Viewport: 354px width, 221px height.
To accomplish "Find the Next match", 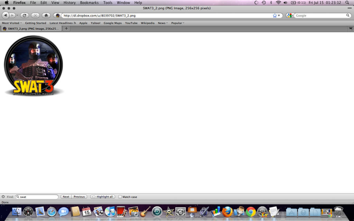I will coord(66,196).
